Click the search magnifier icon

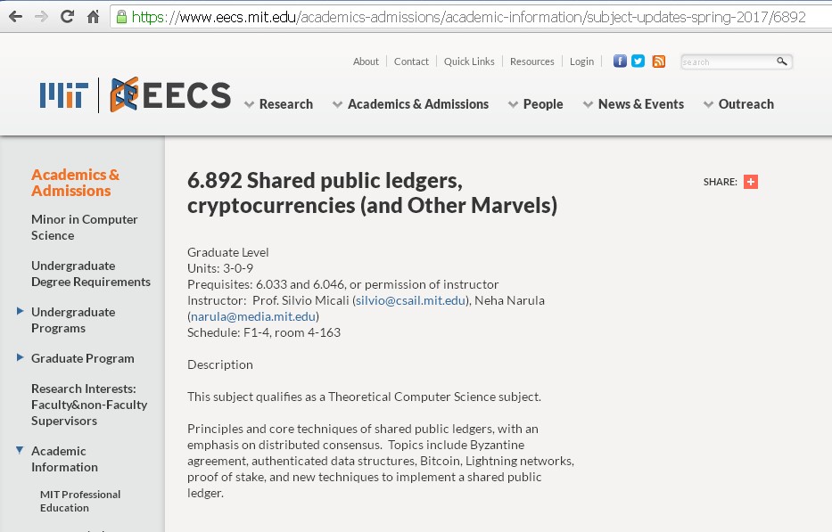(781, 61)
